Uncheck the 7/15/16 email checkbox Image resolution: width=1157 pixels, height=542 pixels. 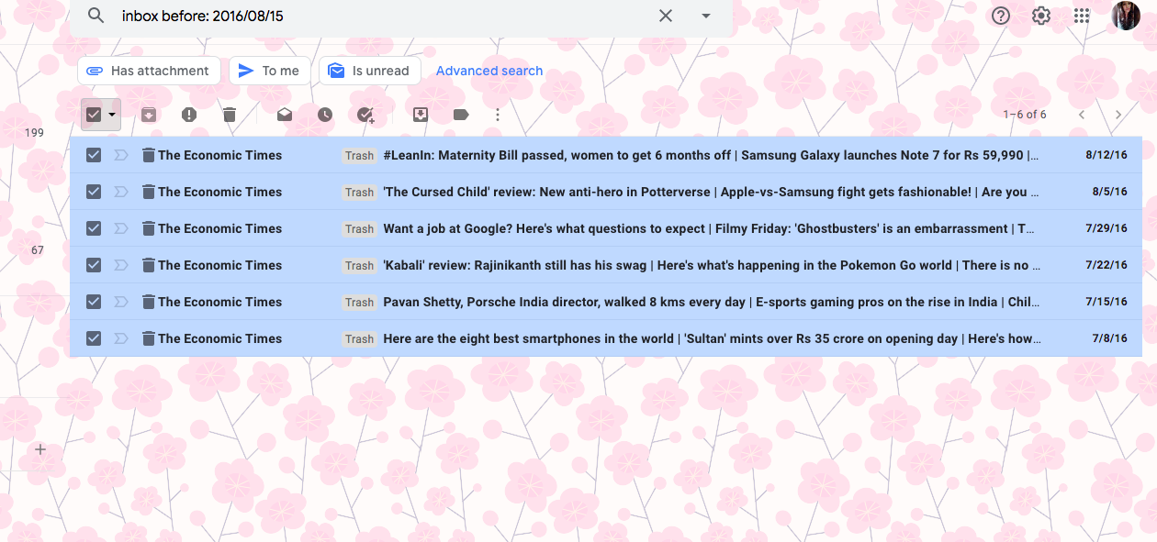tap(93, 302)
